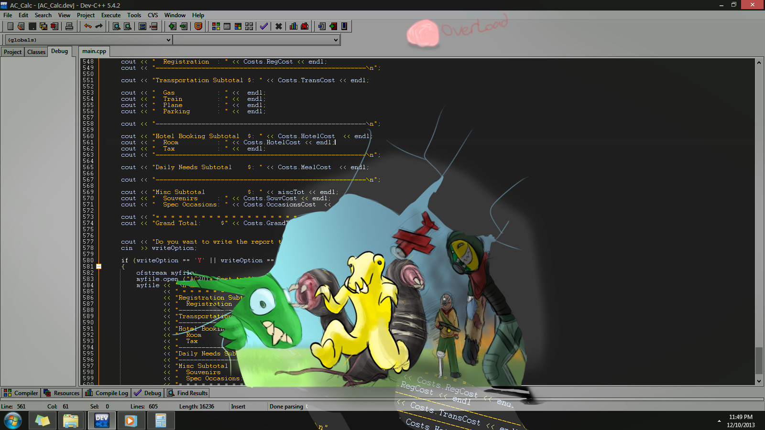Viewport: 765px width, 430px height.
Task: Click the Goto Line toolbar icon
Action: click(x=153, y=26)
